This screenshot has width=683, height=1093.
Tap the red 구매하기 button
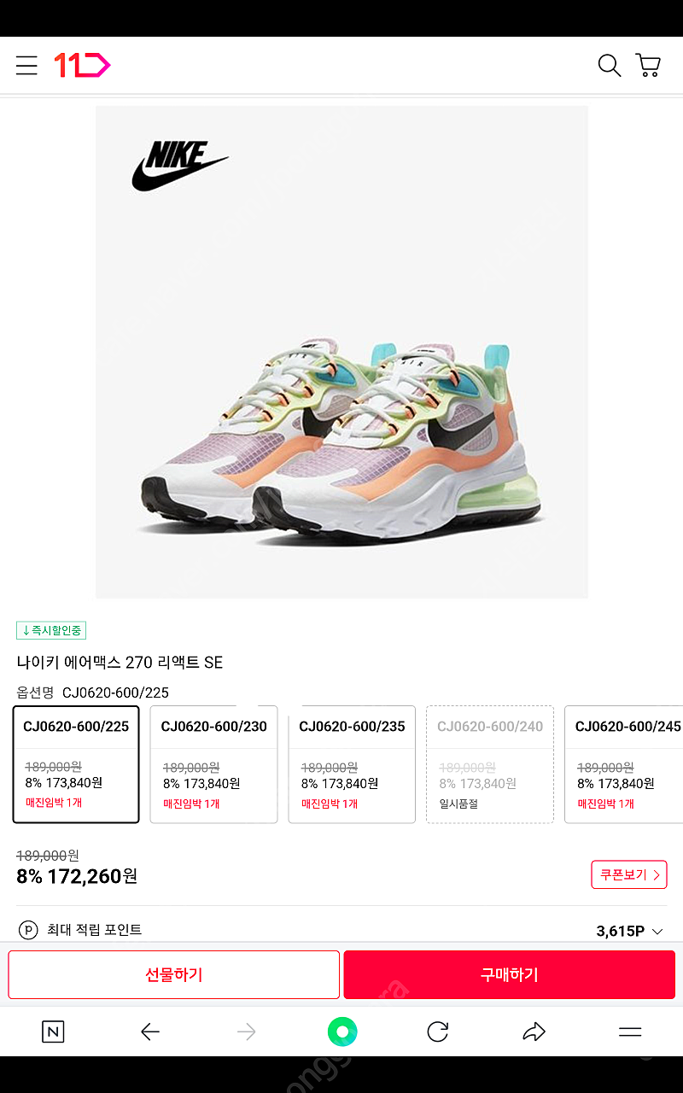pyautogui.click(x=510, y=974)
